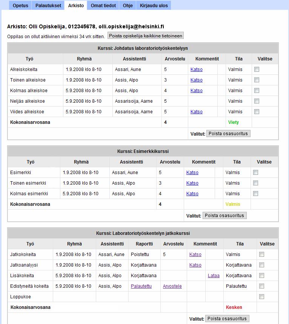The image size is (289, 324).
Task: Tick the checkbox for Alkeiskokeita
Action: point(257,69)
